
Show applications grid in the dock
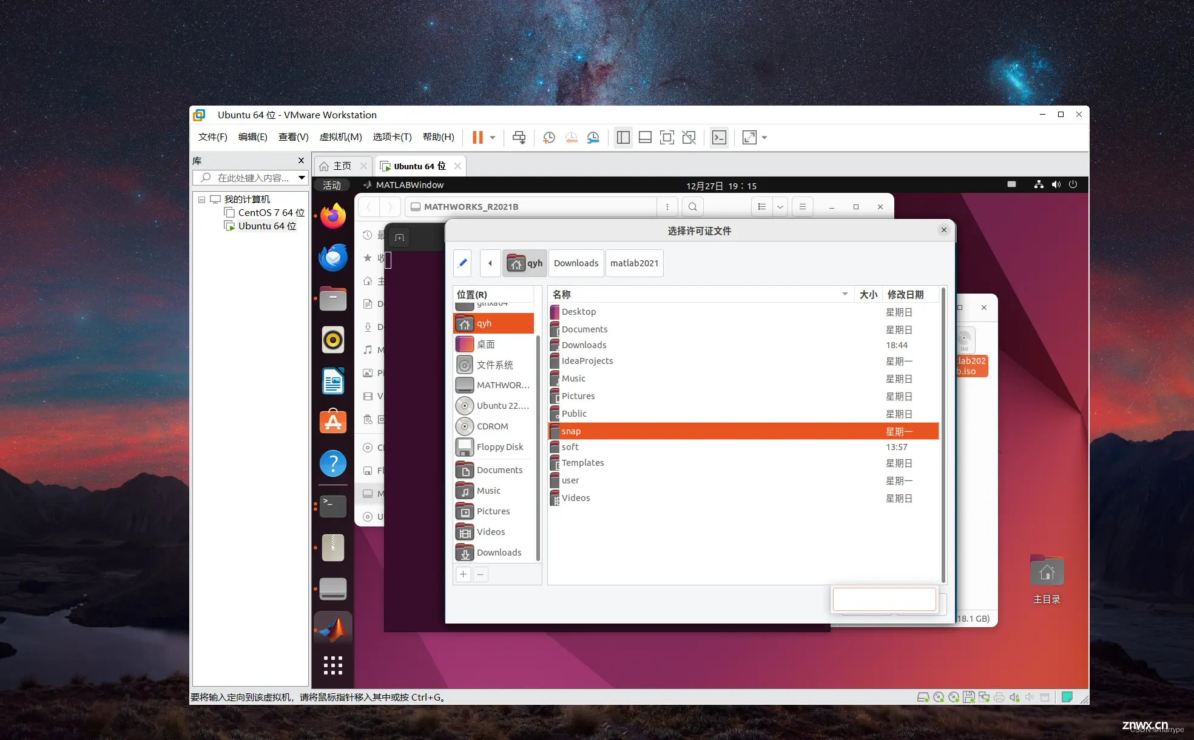(x=333, y=665)
